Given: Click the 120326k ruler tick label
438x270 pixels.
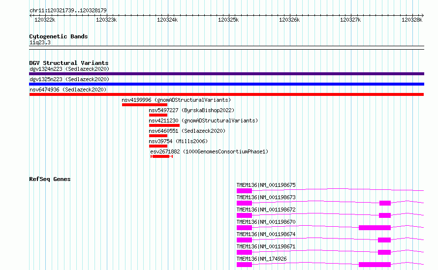Looking at the screenshot, I should pyautogui.click(x=289, y=20).
